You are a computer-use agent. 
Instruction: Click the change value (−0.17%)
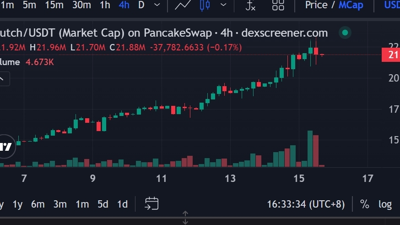pos(224,47)
